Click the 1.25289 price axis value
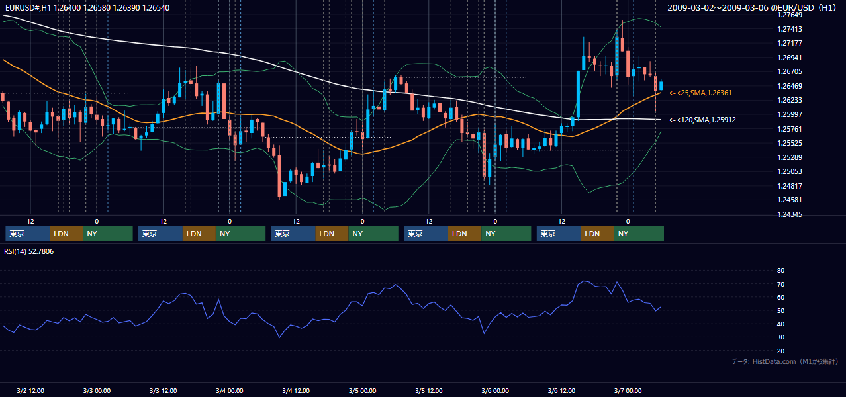Viewport: 846px width, 397px height. (x=790, y=157)
